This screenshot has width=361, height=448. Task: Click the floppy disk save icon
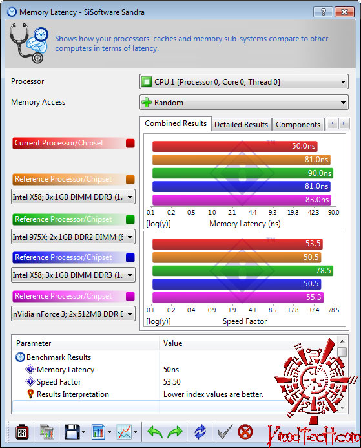coord(72,432)
